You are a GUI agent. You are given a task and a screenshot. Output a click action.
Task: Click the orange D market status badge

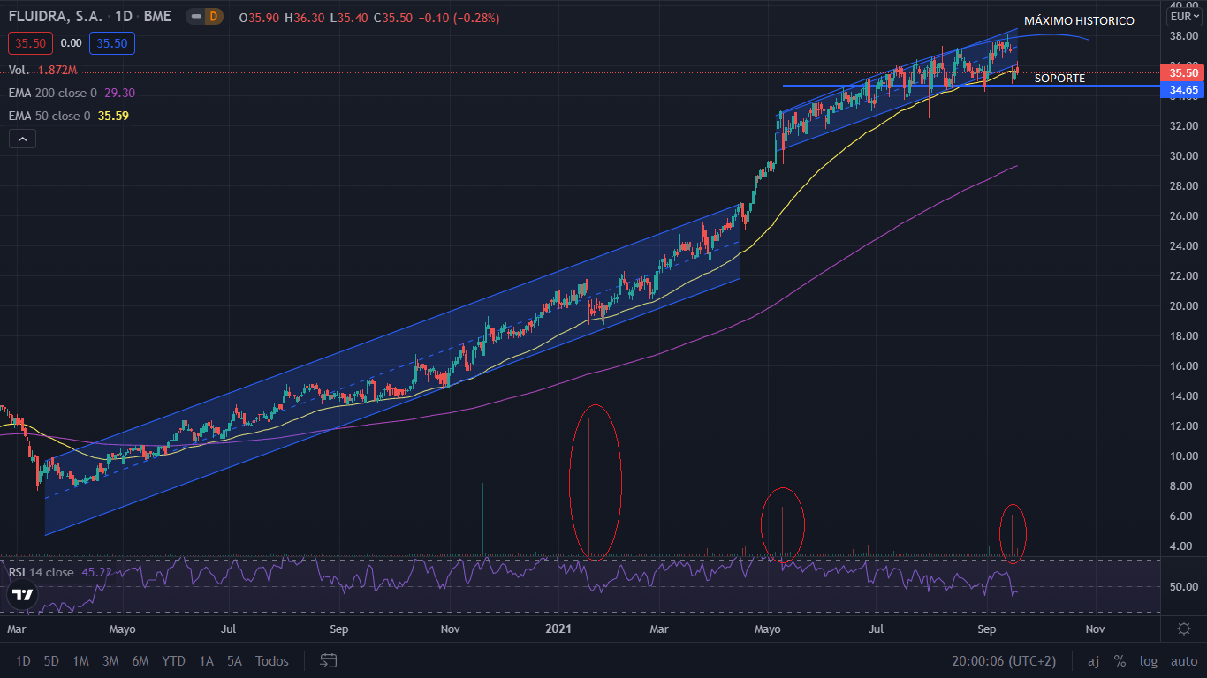click(214, 17)
